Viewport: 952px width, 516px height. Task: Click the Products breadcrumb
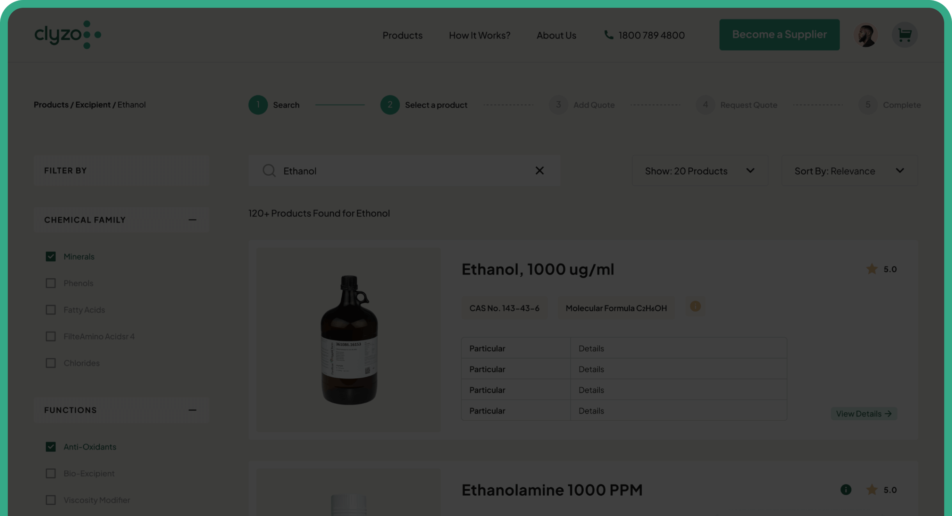click(x=51, y=104)
